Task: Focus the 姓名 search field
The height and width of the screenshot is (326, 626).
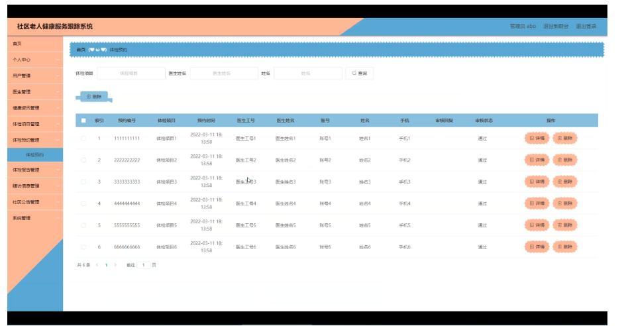Action: pos(308,73)
